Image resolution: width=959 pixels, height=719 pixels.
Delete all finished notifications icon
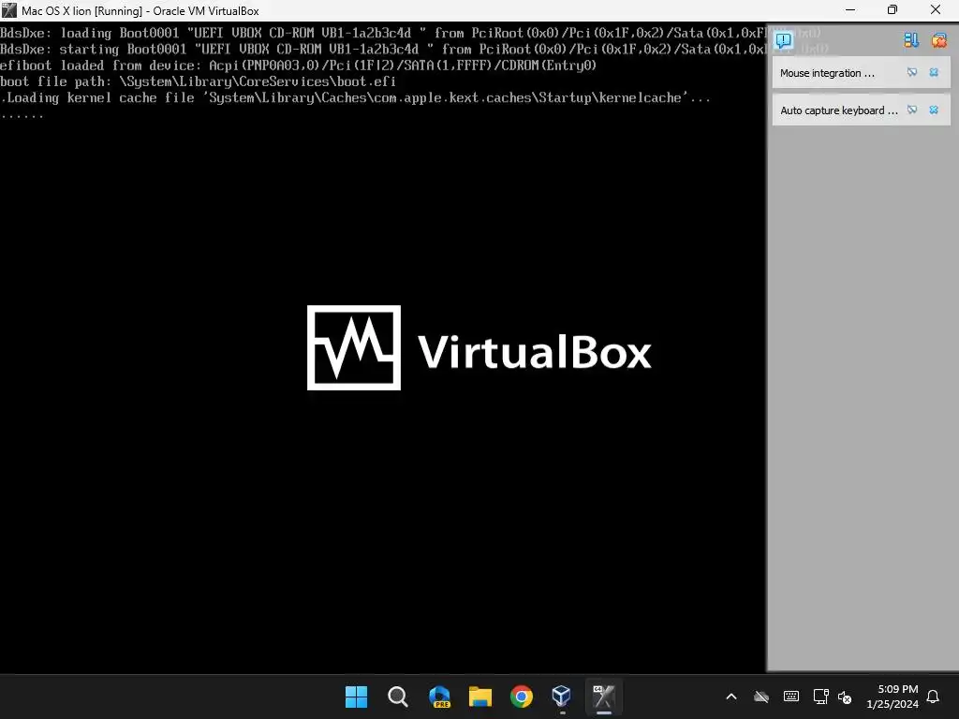point(938,40)
